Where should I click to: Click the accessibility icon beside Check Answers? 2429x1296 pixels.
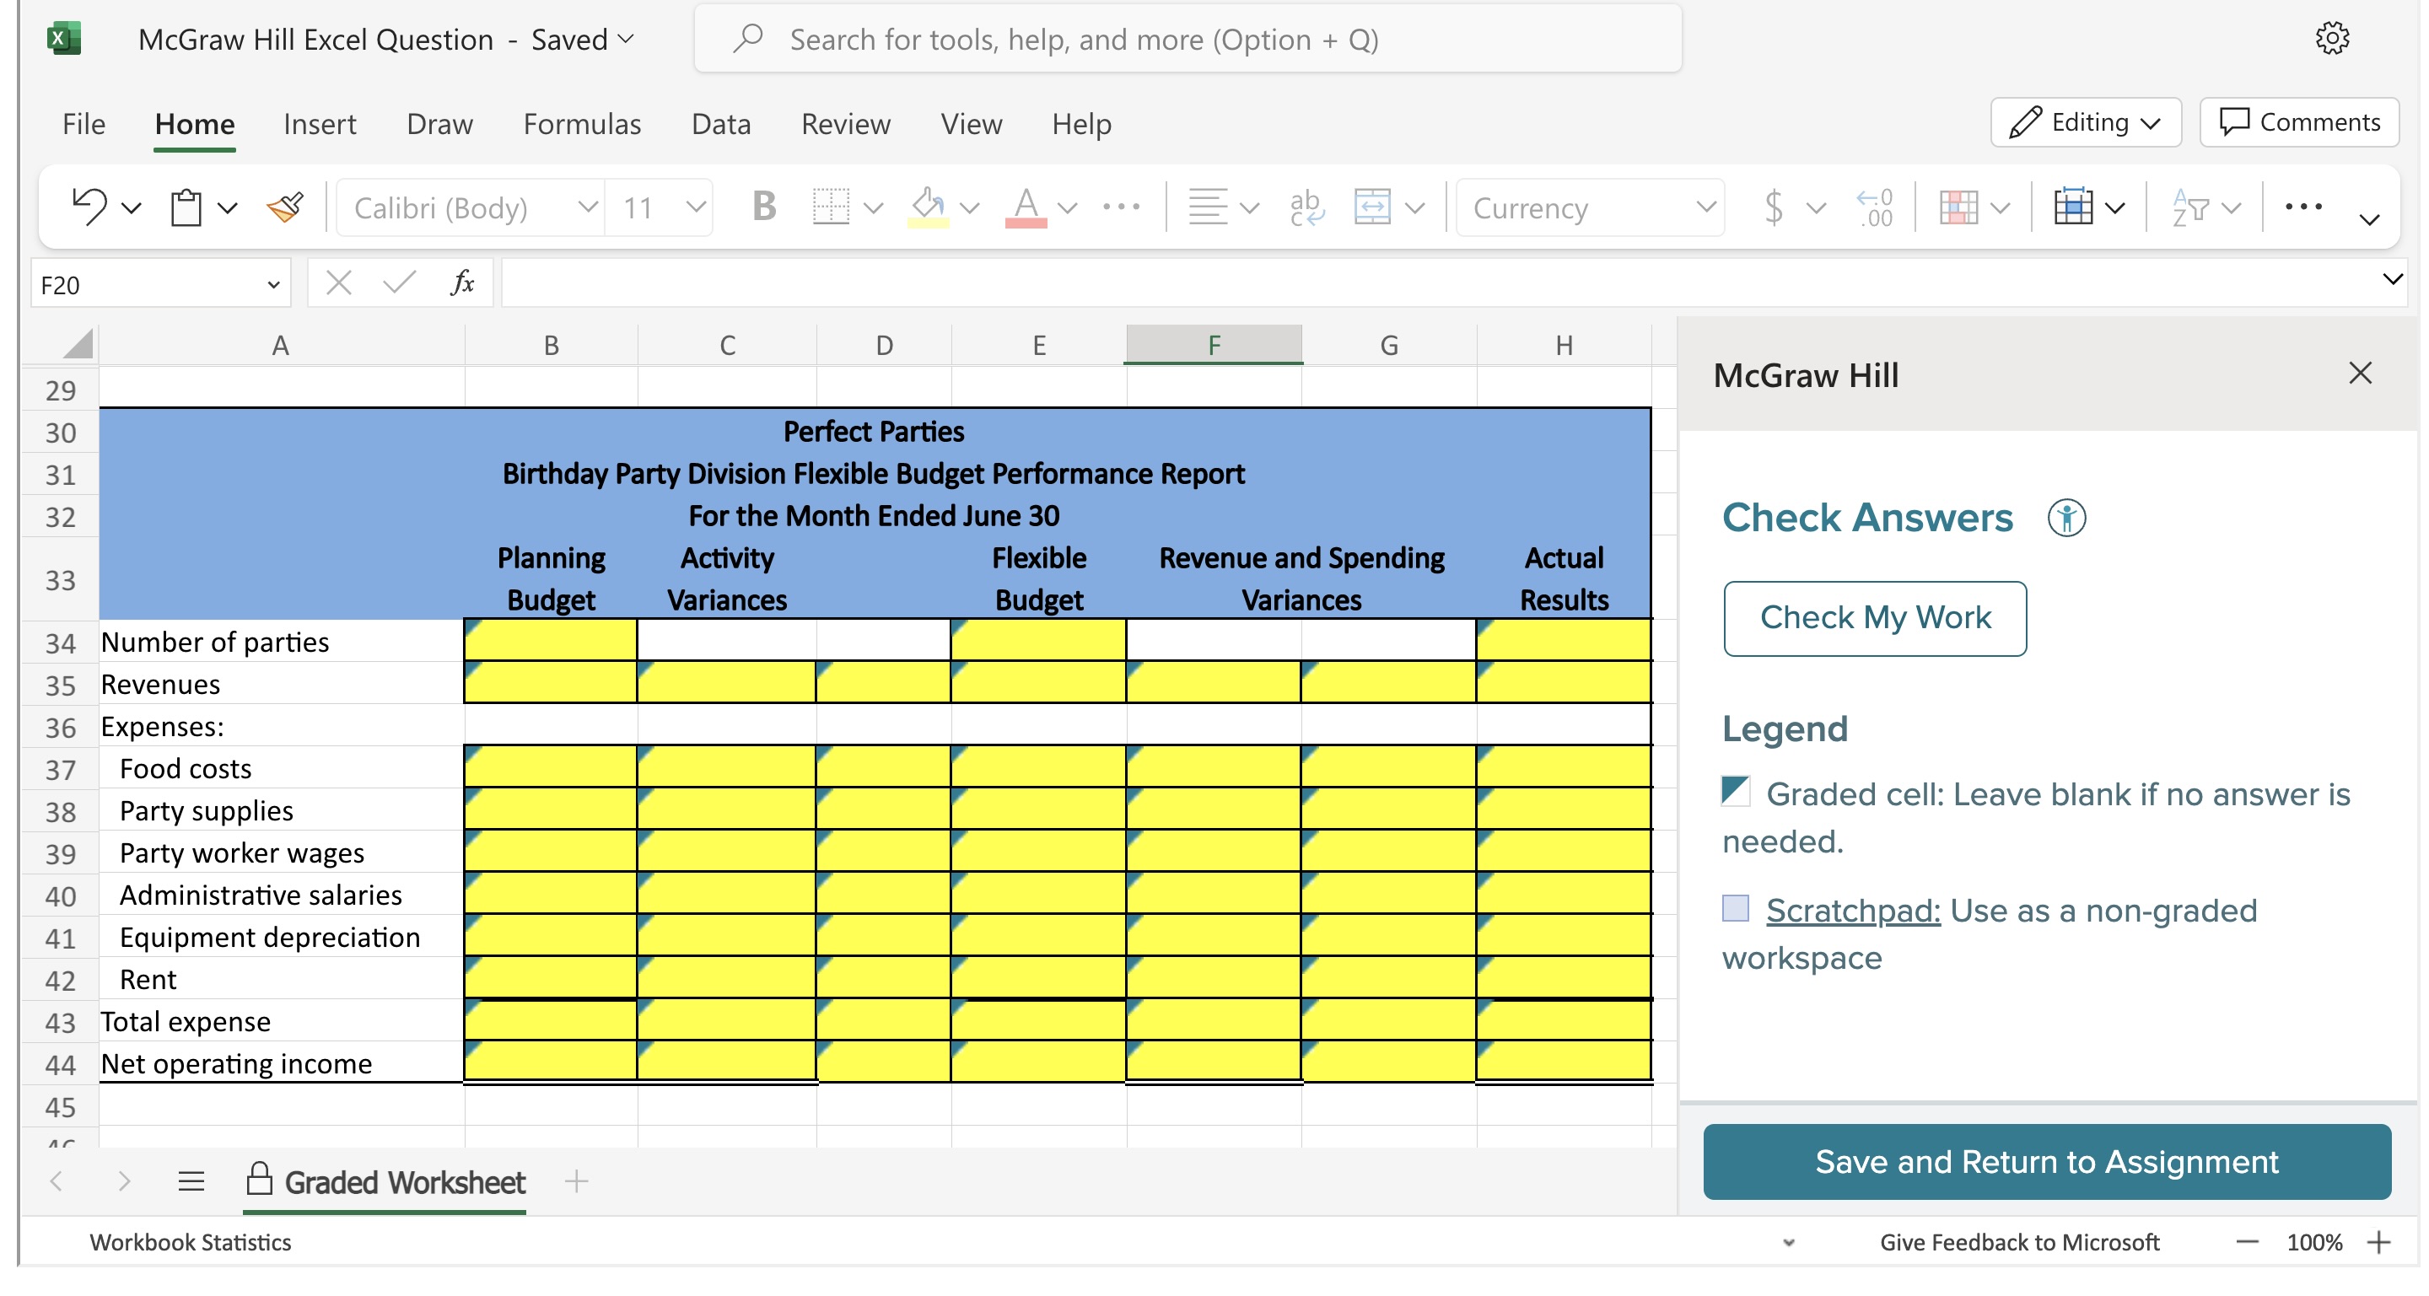tap(2066, 518)
